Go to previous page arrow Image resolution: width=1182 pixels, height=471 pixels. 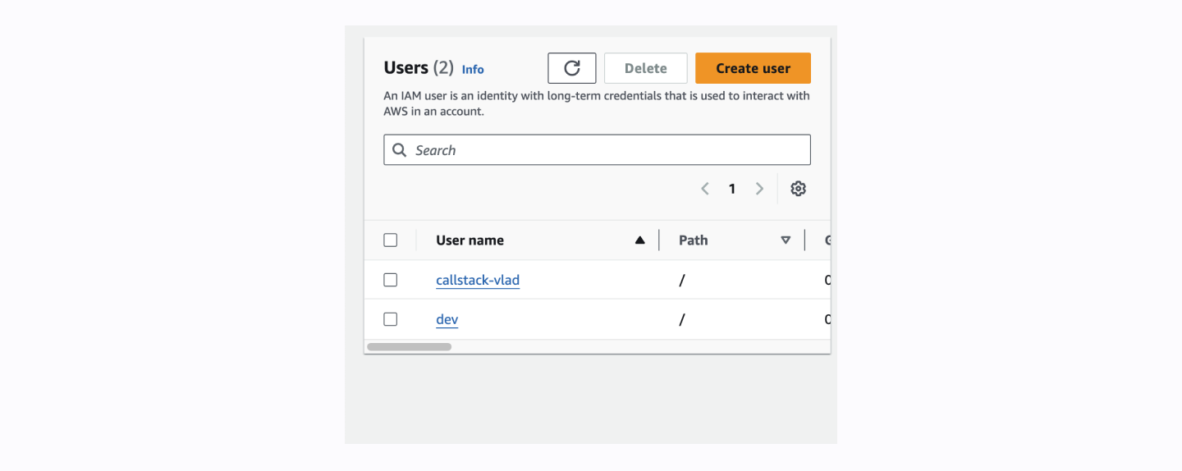click(x=704, y=189)
